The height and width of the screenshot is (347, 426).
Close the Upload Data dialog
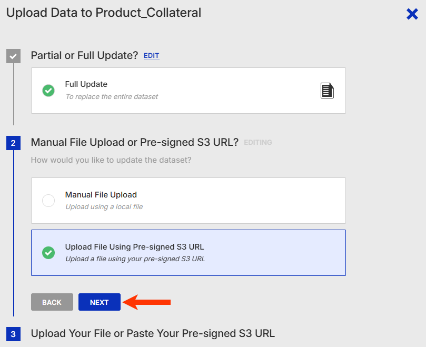pos(412,14)
